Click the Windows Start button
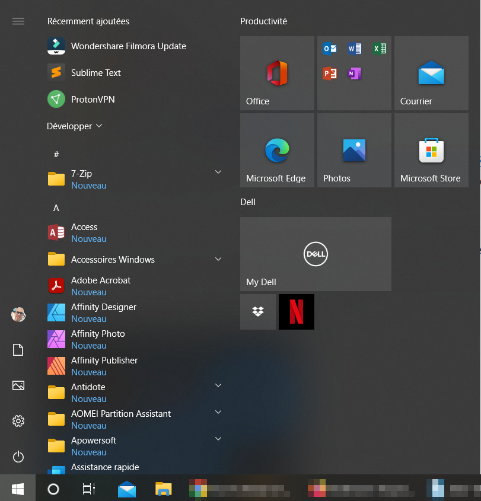This screenshot has height=501, width=481. [18, 488]
